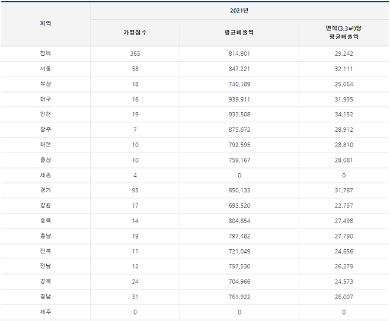
Task: Select the 2021년 header cell
Action: [x=239, y=11]
